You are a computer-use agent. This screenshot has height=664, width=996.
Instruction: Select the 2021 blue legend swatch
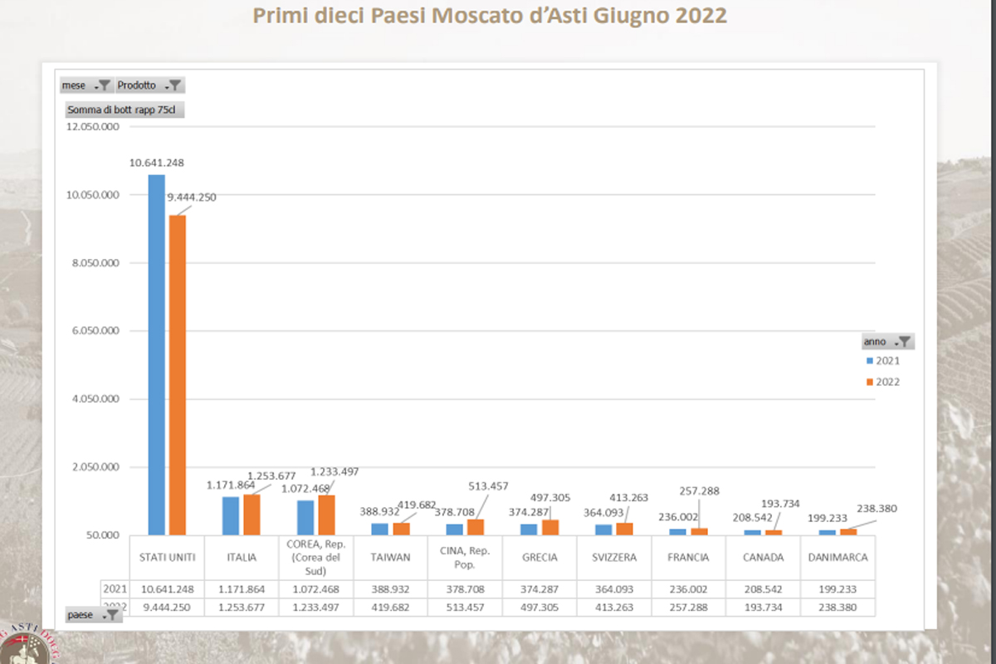pos(870,361)
